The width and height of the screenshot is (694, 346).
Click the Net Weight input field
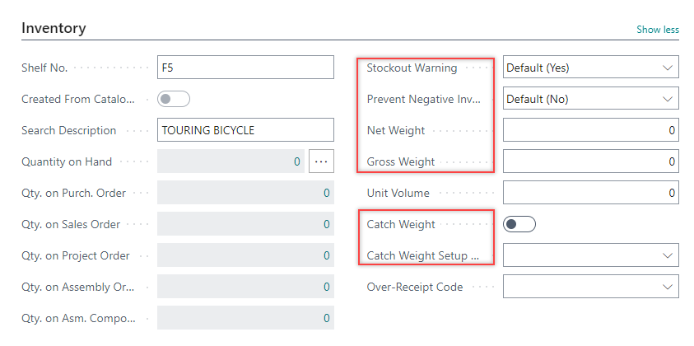590,130
